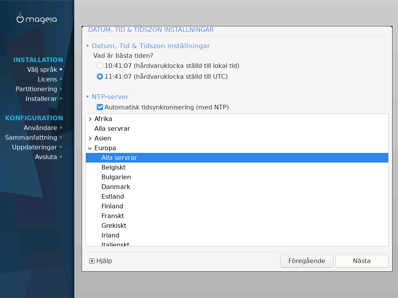Viewport: 398px width, 298px height.
Task: Select the UTC hardware clock option
Action: pyautogui.click(x=100, y=77)
